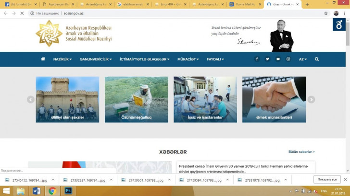Expand options for download 27332287_169794...jpg
Screen dimensions: 350x196
pyautogui.click(x=111, y=180)
